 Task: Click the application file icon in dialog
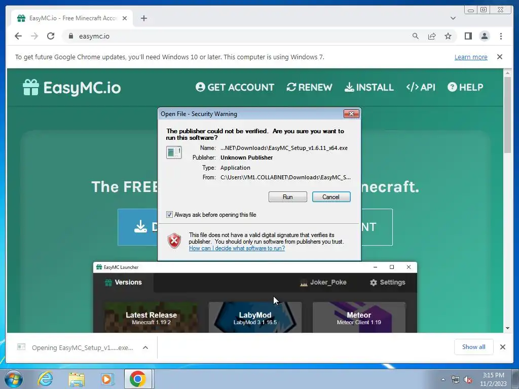pyautogui.click(x=174, y=152)
